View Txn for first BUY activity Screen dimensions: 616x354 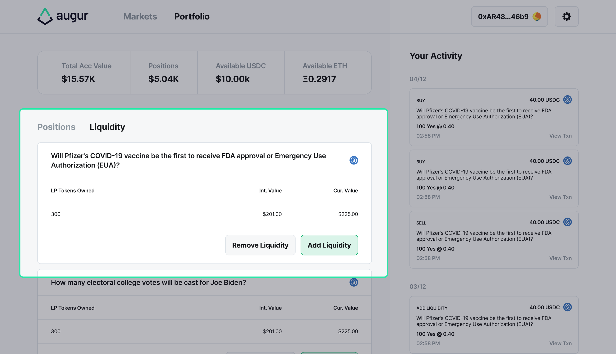(560, 136)
